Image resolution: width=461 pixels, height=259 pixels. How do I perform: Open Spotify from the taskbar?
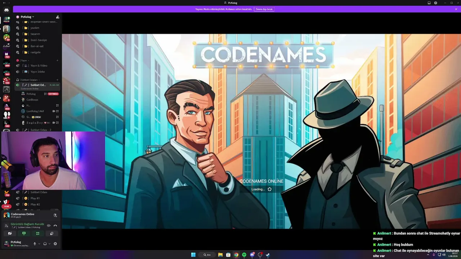pos(244,255)
